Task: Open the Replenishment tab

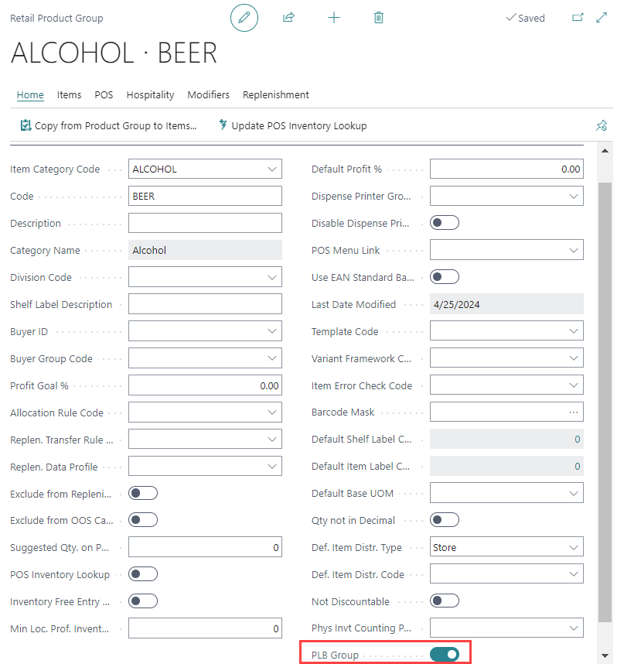Action: tap(275, 94)
